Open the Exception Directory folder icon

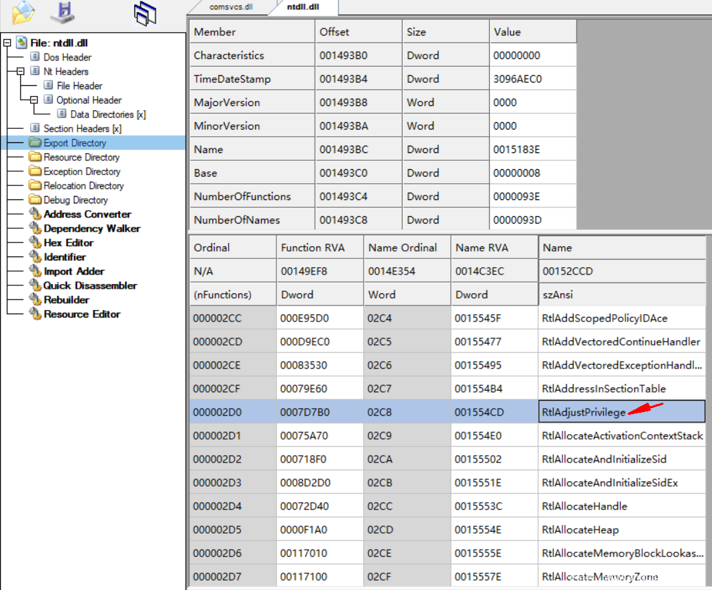tap(35, 170)
